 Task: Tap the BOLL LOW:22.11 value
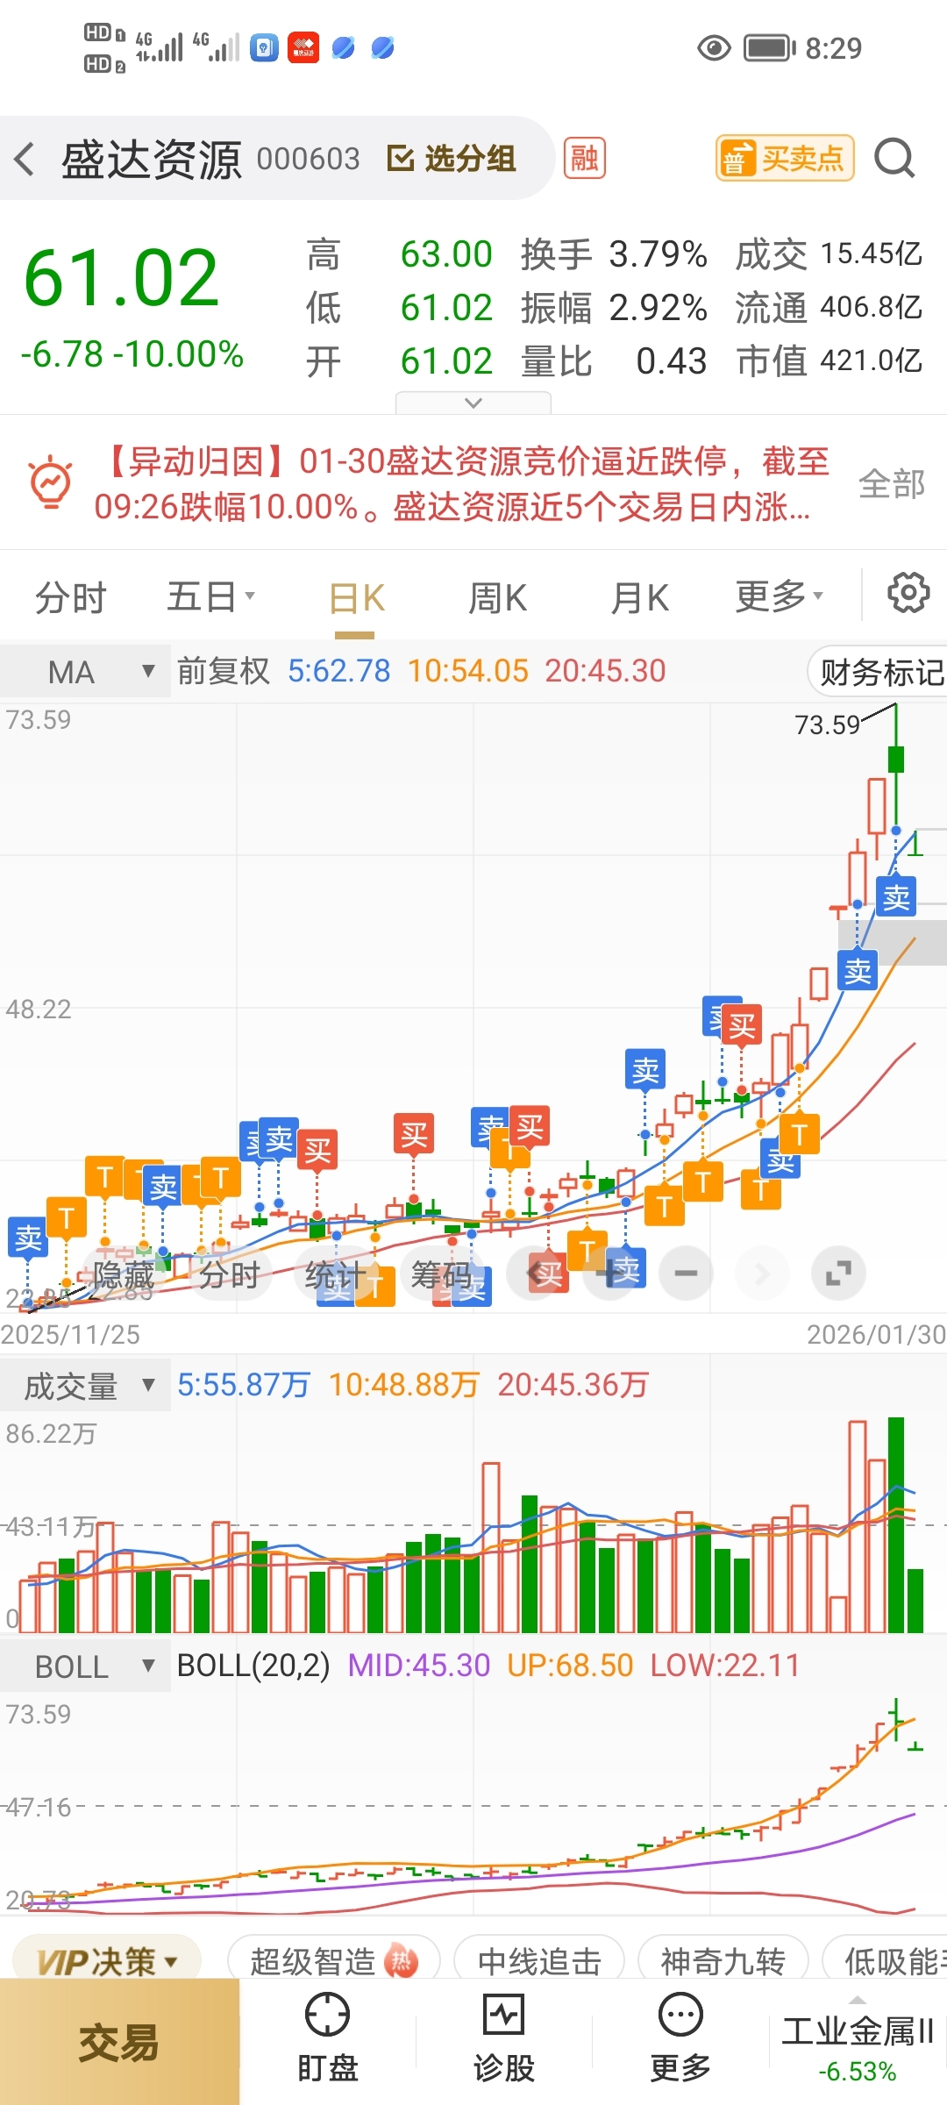(725, 1665)
